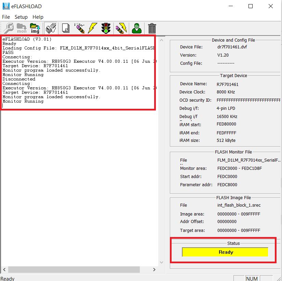
Task: Click the 'Monitor Running' last log line
Action: [23, 101]
